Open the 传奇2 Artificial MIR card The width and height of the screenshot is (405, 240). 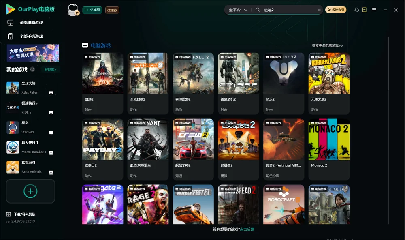283,149
